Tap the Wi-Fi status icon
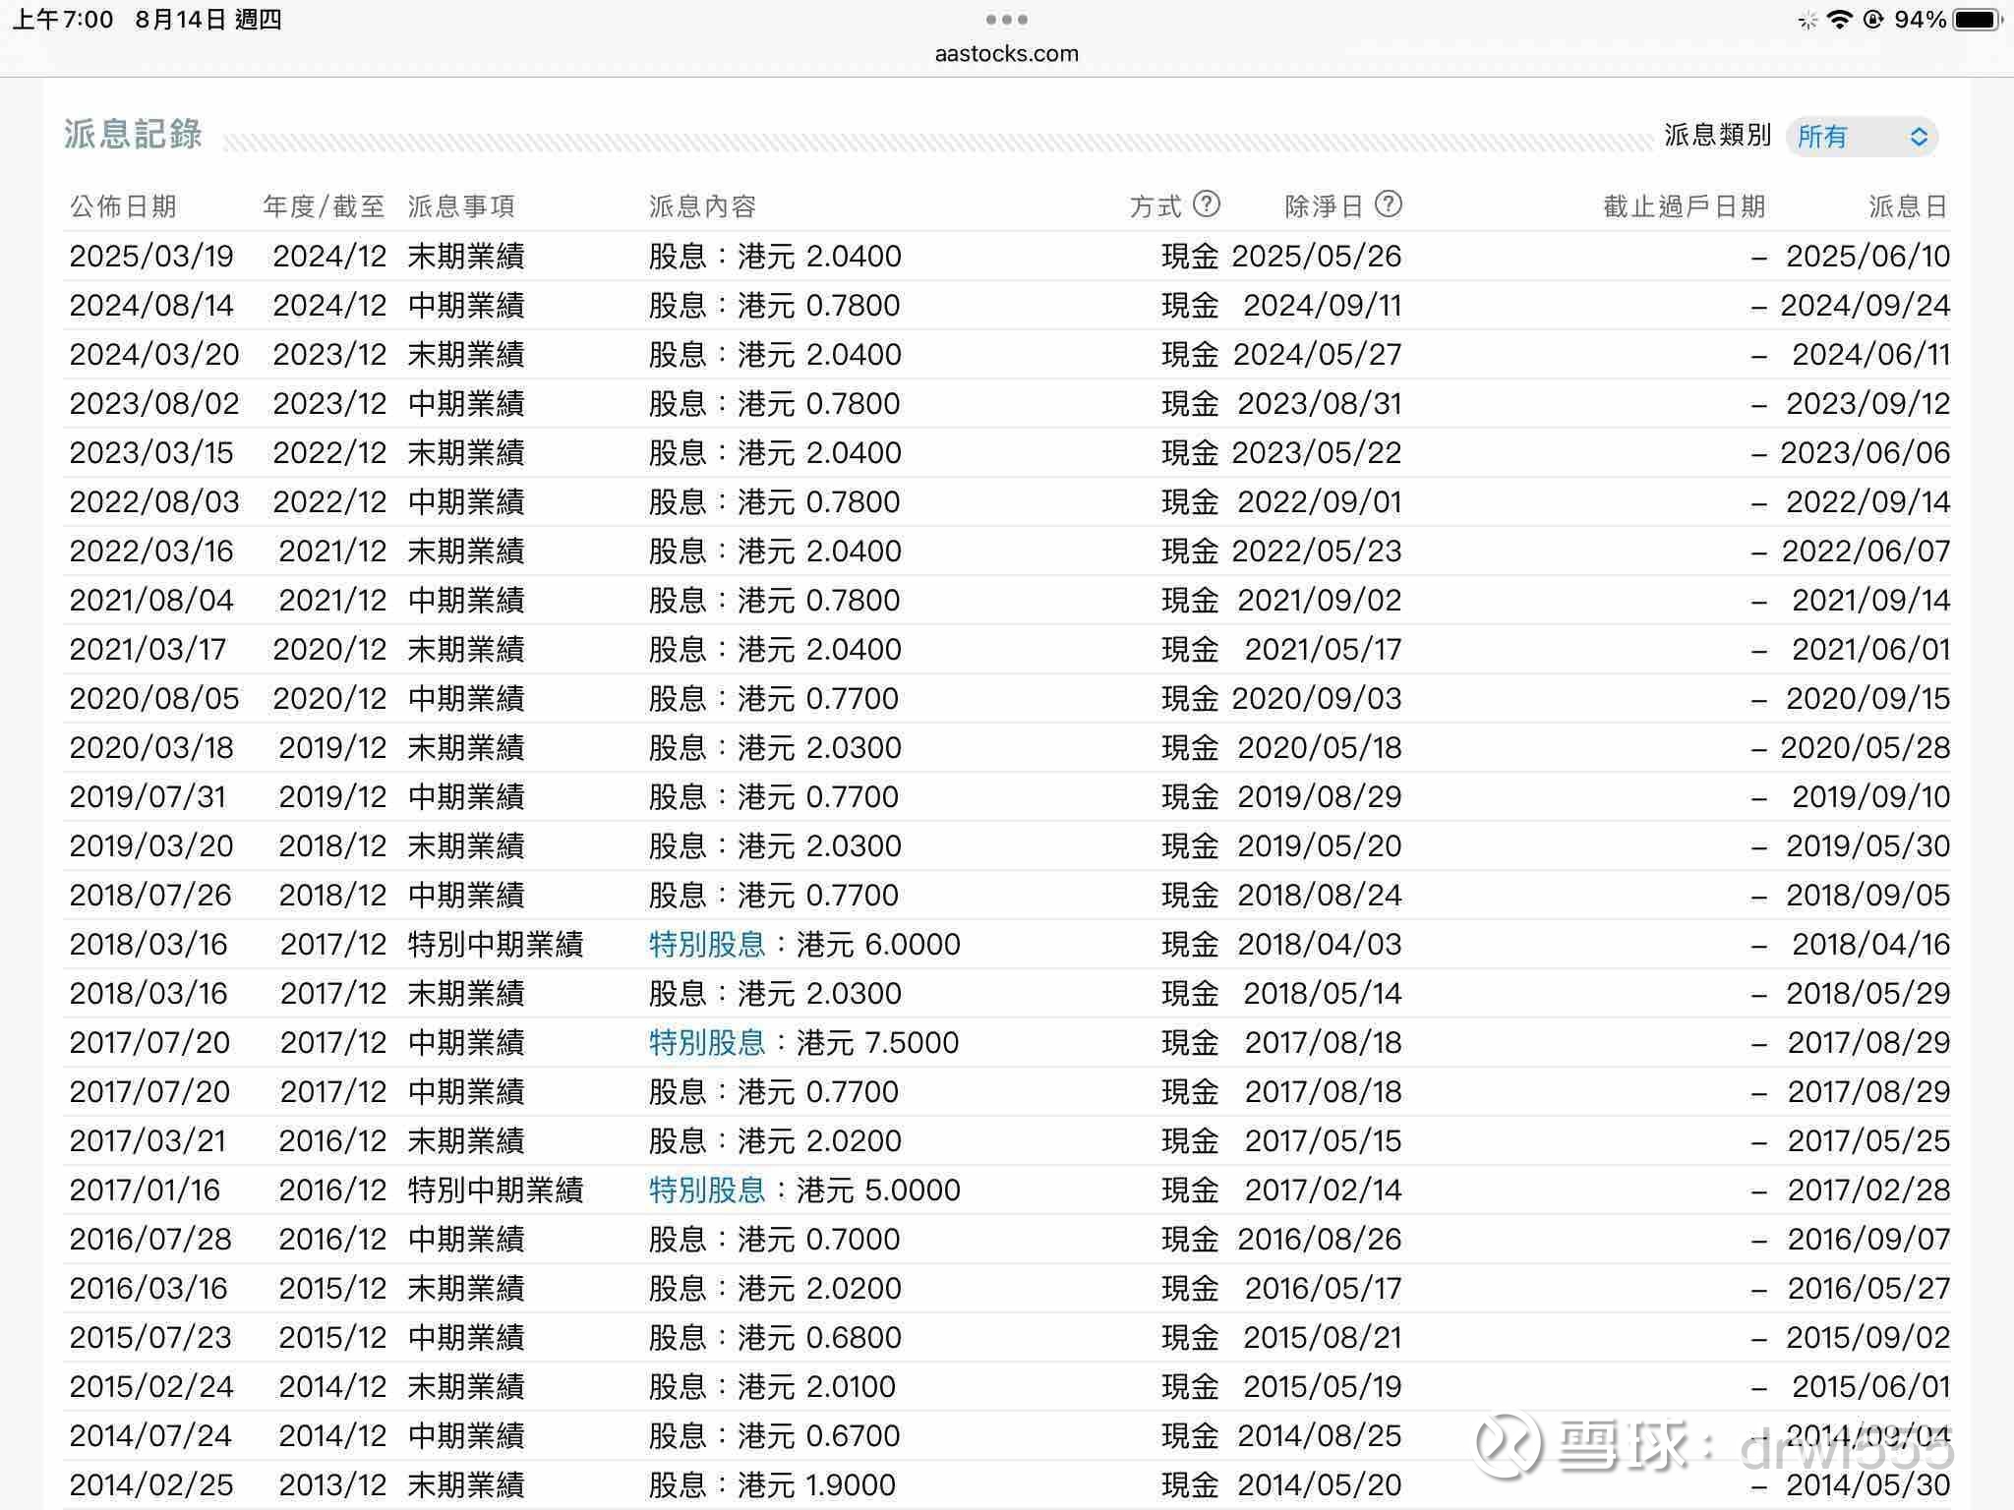The height and width of the screenshot is (1510, 2014). 1838,20
